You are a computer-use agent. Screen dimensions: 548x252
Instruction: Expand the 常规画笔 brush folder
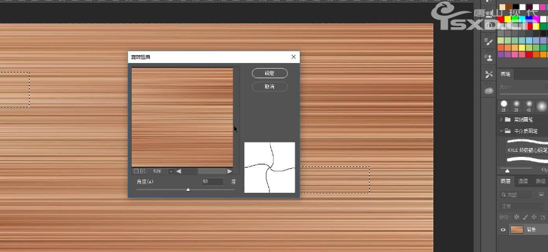coord(502,119)
